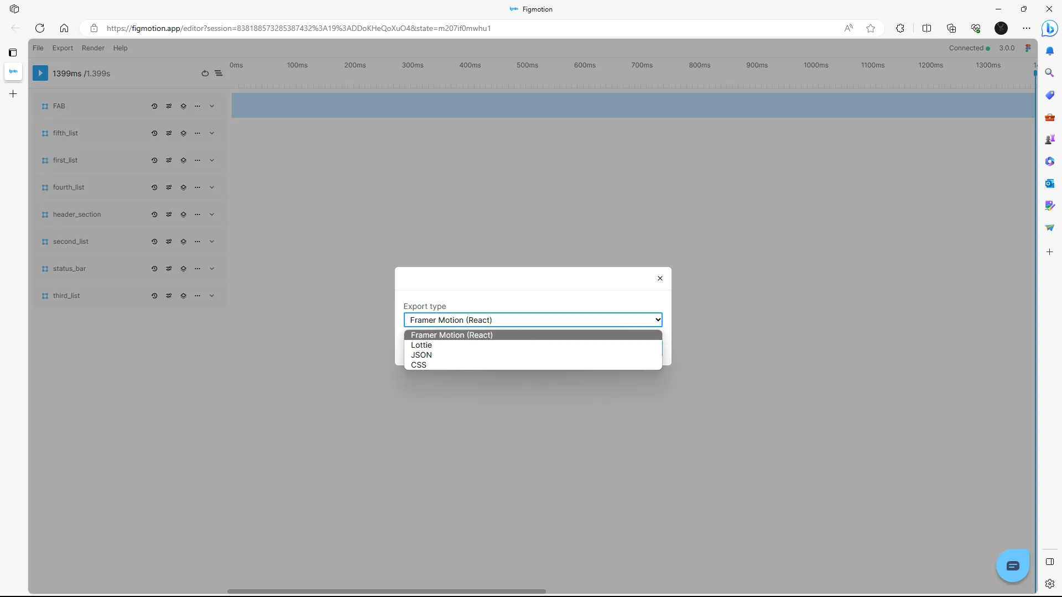Screen dimensions: 1062x597
Task: Expand the third_list layer chevron
Action: tap(212, 296)
